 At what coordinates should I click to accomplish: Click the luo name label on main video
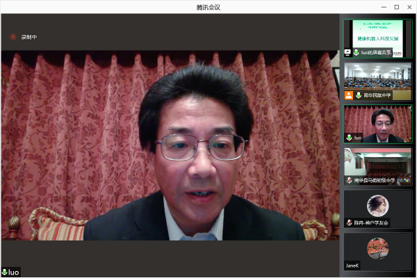coord(14,272)
